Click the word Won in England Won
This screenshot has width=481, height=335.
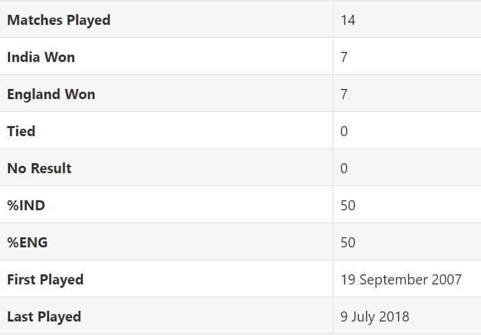tap(79, 94)
